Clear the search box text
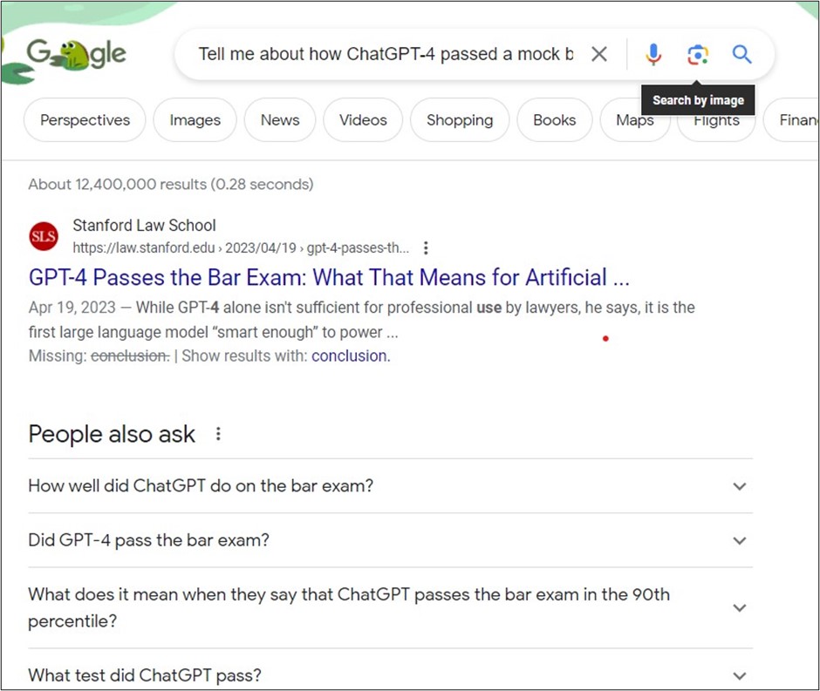 click(599, 55)
